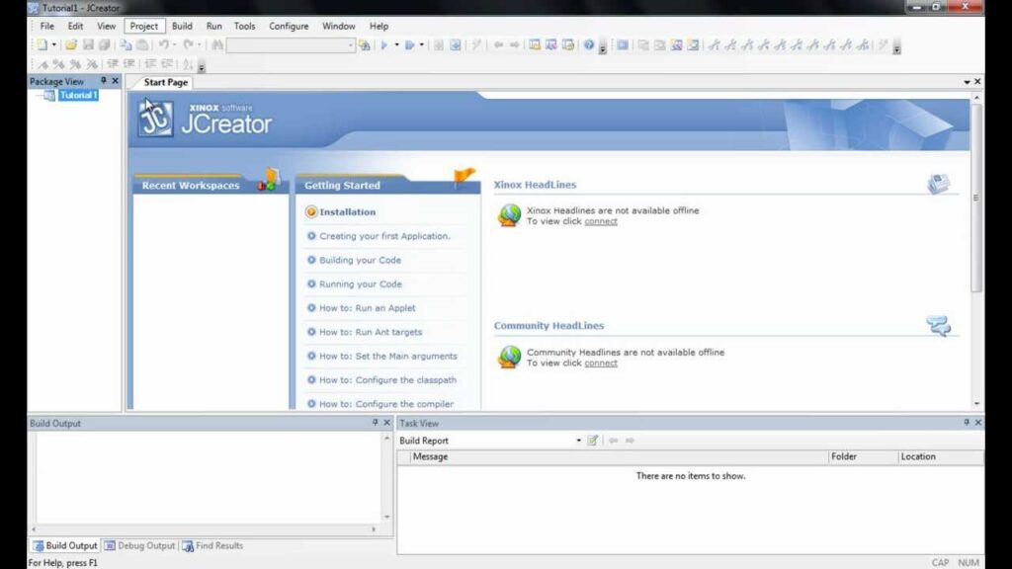Open toolbar options for the second toolbar row
Screen dimensions: 1012x569
(x=202, y=66)
